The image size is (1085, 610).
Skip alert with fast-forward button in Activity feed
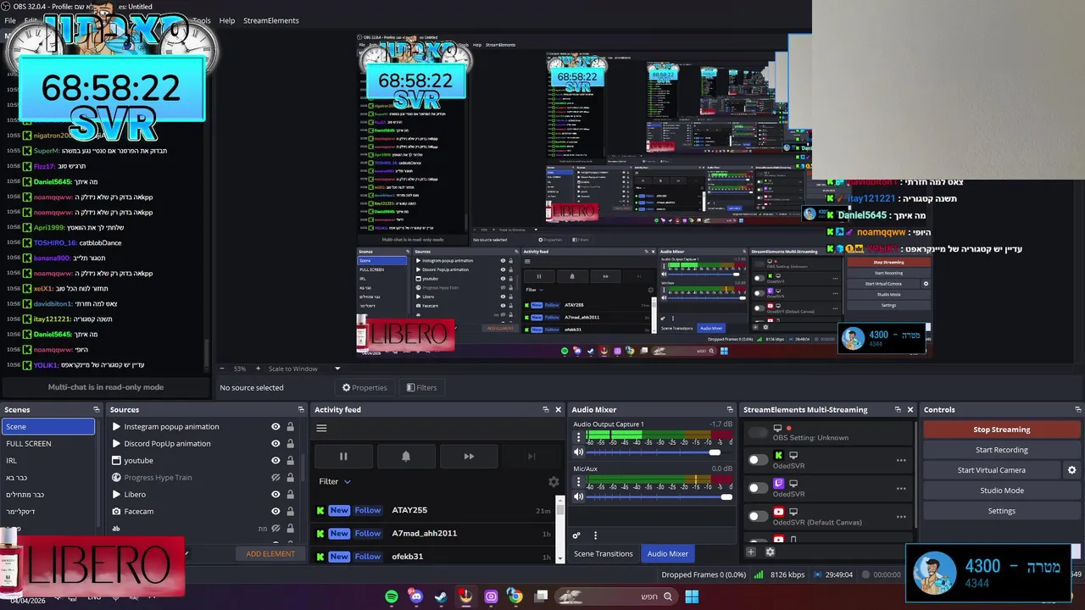469,456
